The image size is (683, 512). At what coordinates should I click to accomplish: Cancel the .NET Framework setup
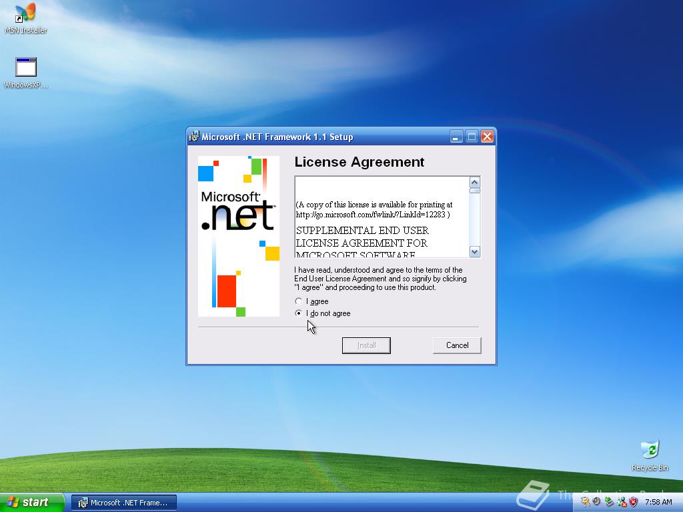pos(456,345)
